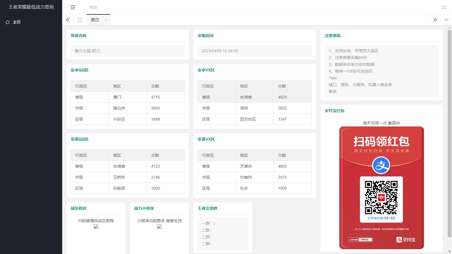The image size is (452, 254).
Task: Click the scrollbar down arrow
Action: tap(449, 251)
